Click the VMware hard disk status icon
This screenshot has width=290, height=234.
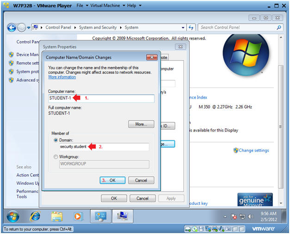point(188,229)
